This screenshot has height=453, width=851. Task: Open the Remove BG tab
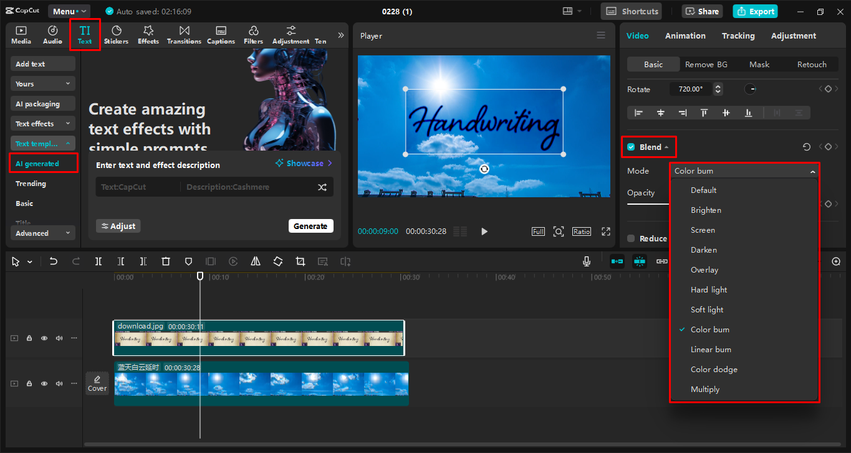(x=706, y=64)
